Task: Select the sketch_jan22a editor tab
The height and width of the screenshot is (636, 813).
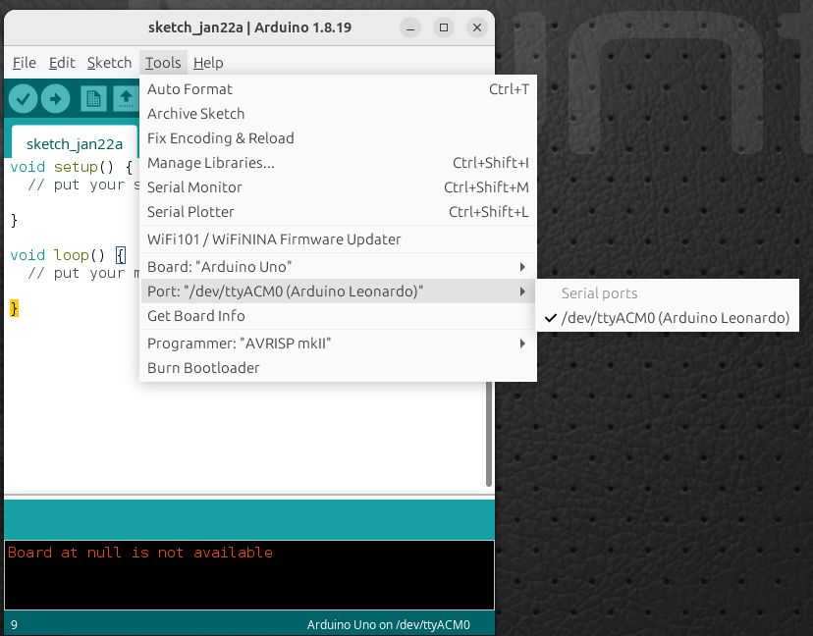Action: point(75,143)
